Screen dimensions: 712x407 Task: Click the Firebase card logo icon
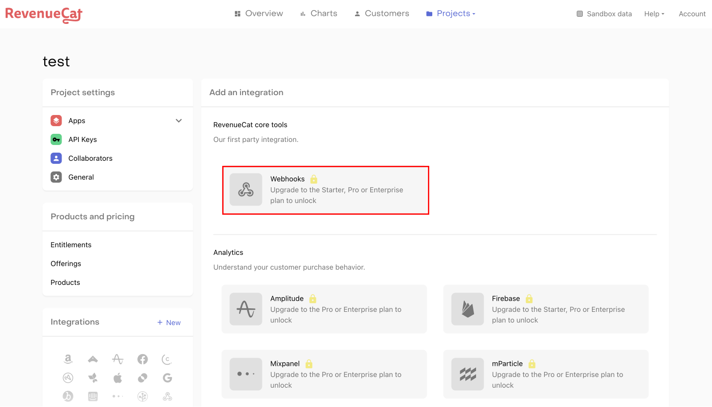pos(468,309)
